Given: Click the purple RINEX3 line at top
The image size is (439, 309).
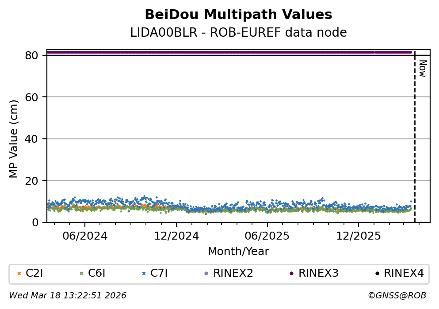Looking at the screenshot, I should coord(221,52).
